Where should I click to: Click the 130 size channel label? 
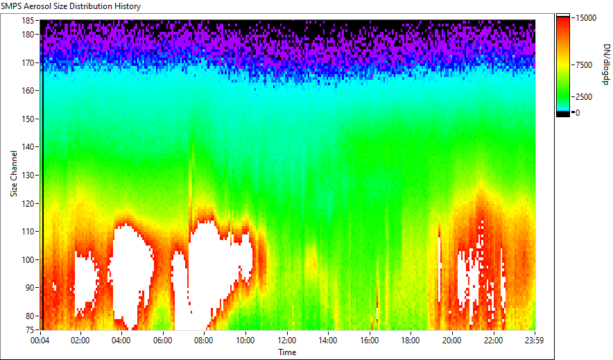(x=28, y=175)
